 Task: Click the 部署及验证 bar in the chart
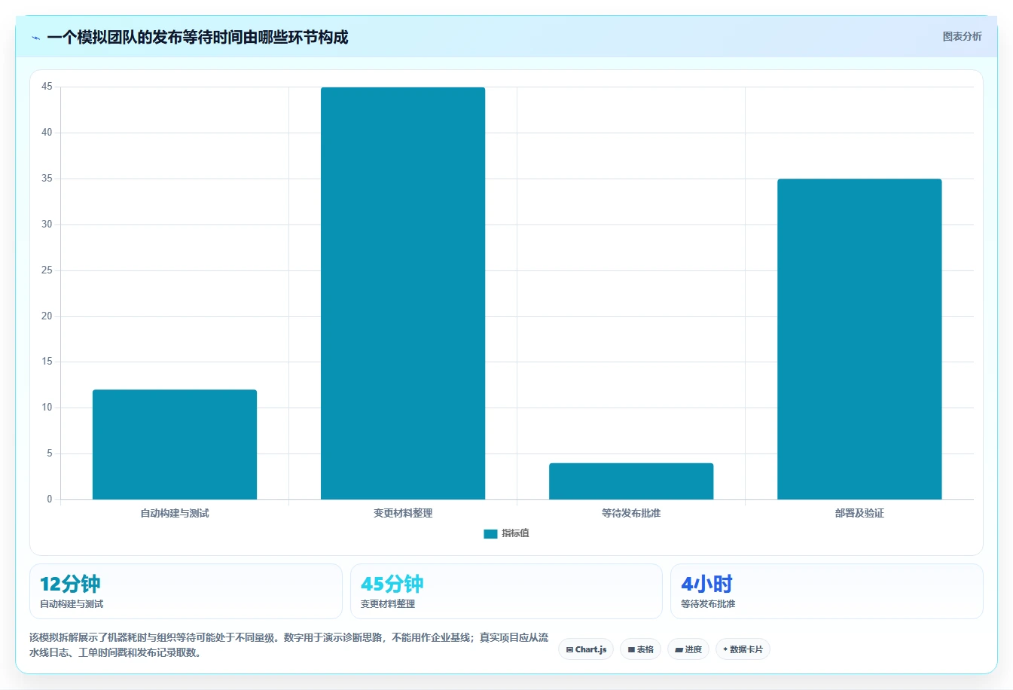(859, 339)
